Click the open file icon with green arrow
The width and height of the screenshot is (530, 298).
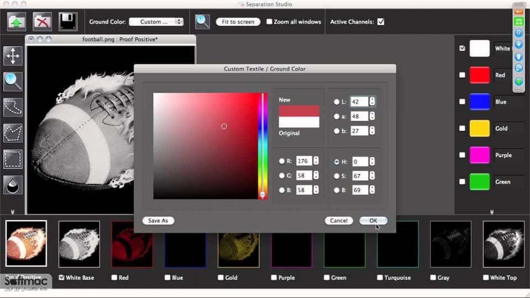coord(17,22)
